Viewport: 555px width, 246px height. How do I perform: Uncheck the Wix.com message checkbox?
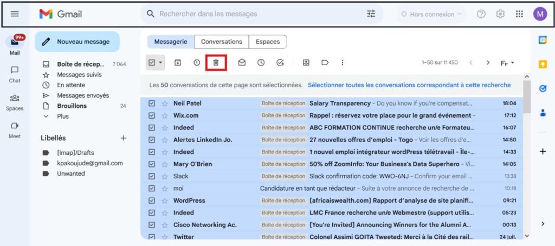click(x=152, y=115)
